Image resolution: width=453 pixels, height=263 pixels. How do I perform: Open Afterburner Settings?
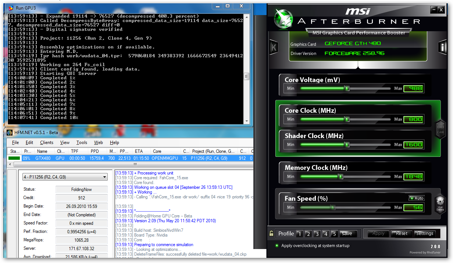[425, 234]
